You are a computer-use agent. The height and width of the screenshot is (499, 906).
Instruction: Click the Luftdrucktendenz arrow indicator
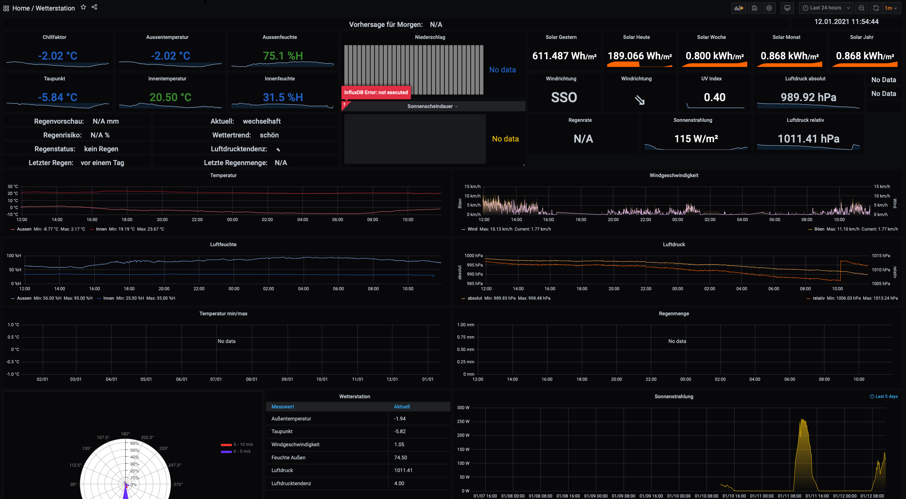pos(278,149)
